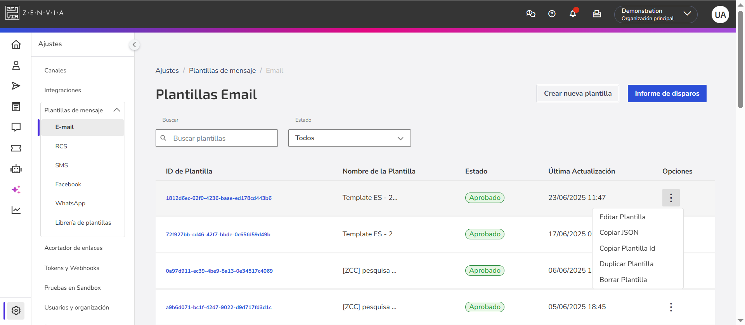Click Aprobado badge of Template ES - 2 row
Screen dimensions: 745x325
click(485, 234)
